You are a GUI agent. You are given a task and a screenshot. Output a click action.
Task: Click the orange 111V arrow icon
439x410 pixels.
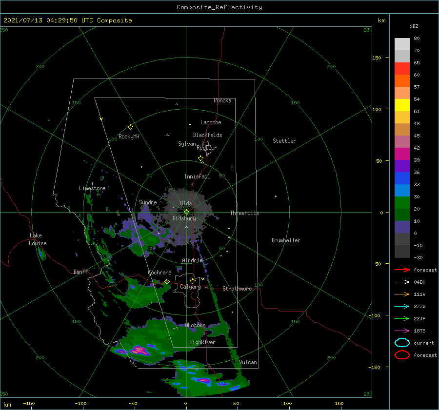coord(402,294)
